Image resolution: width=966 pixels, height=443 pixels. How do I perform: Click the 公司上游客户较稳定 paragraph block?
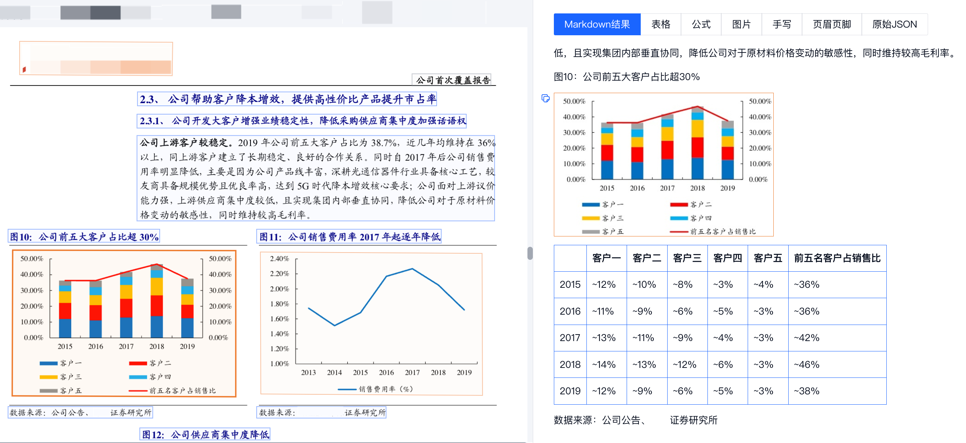[x=316, y=178]
